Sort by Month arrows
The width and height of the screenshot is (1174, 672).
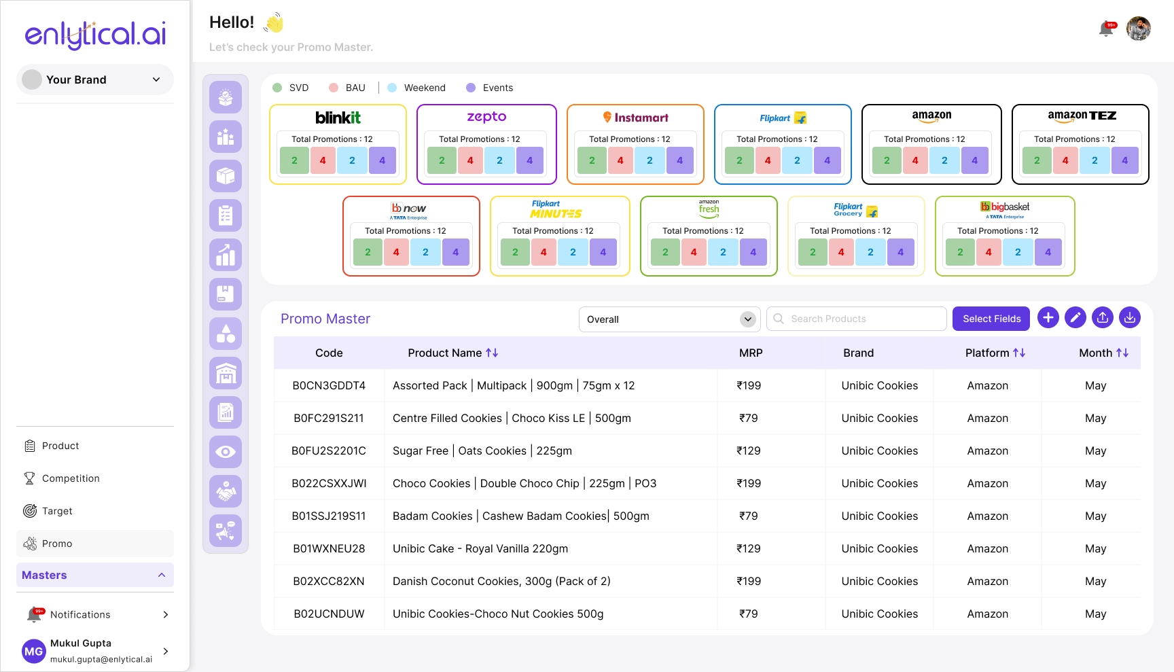click(1122, 353)
